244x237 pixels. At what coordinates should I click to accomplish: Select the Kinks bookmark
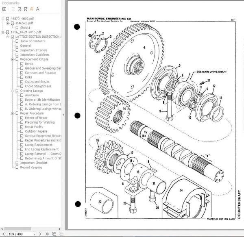(x=28, y=77)
